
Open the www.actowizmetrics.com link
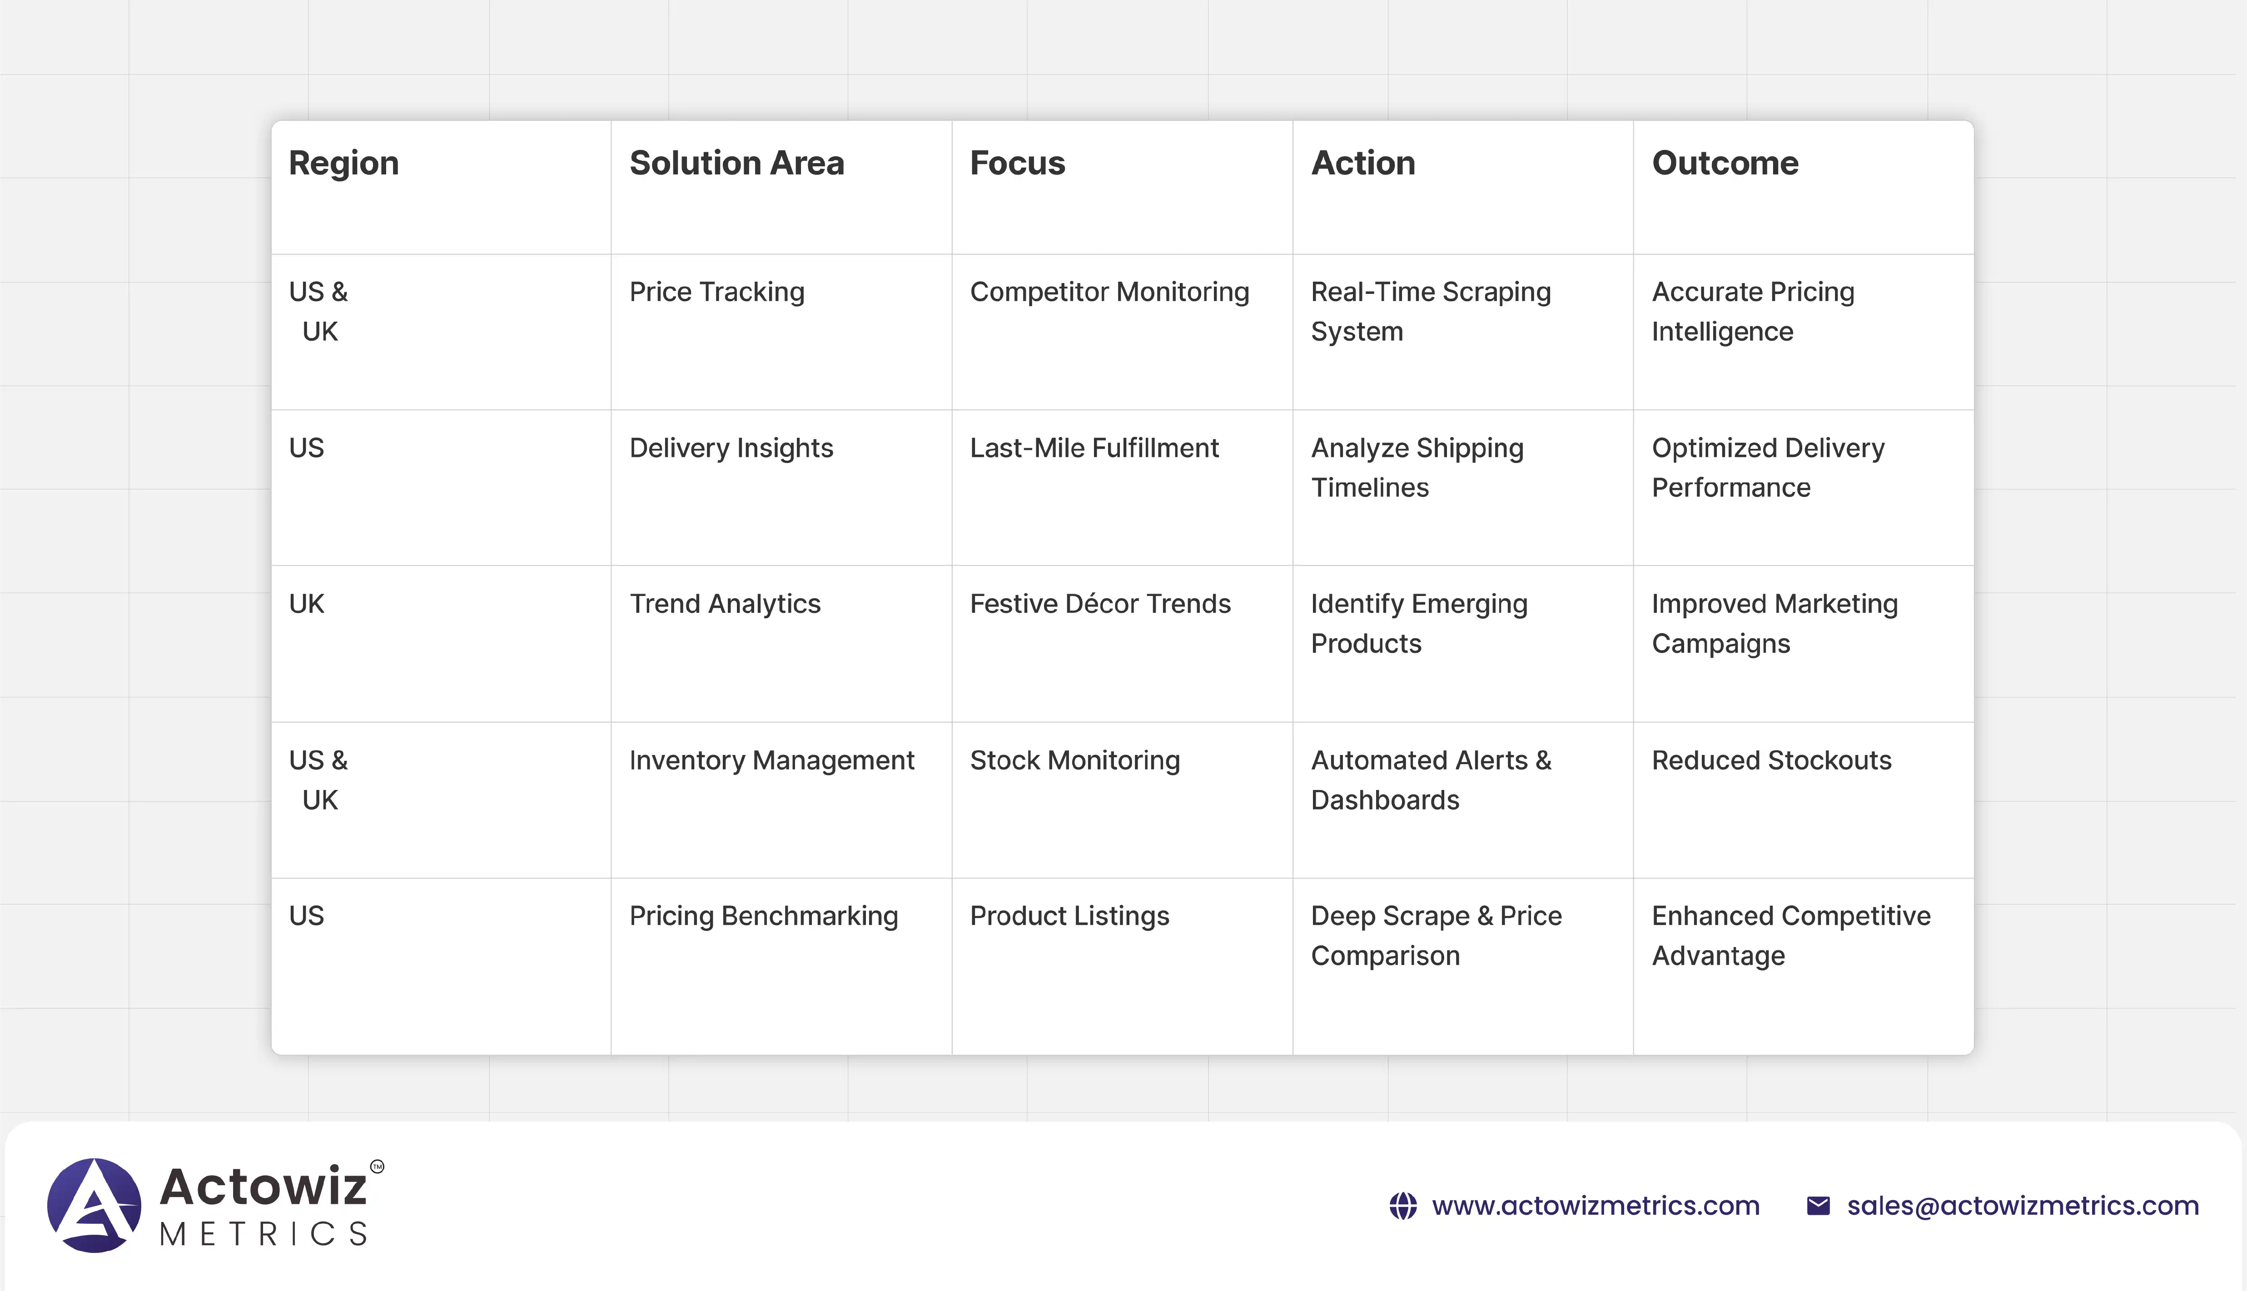(x=1595, y=1206)
